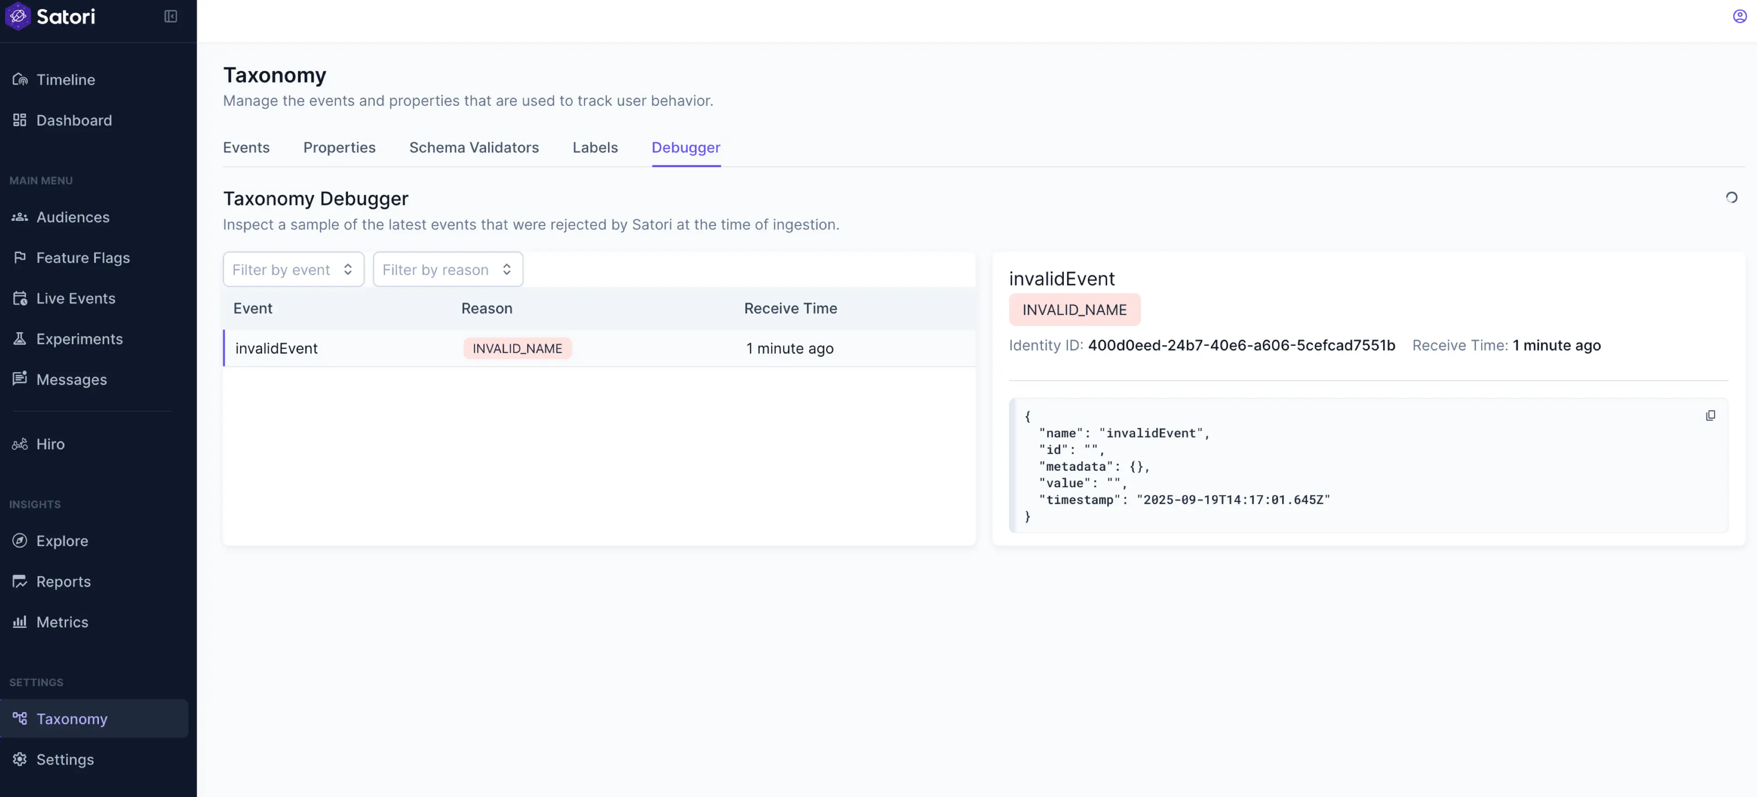
Task: Navigate to Live Events
Action: 75,298
